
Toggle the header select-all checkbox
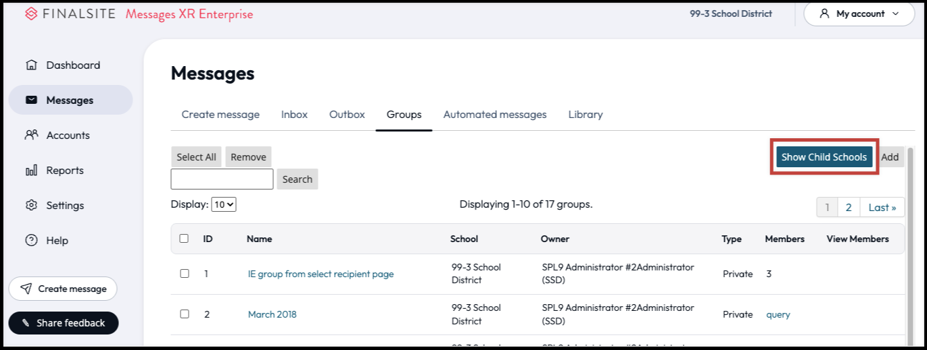tap(184, 239)
